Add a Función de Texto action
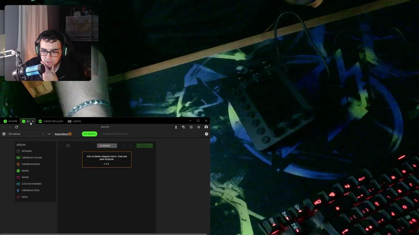 (28, 190)
